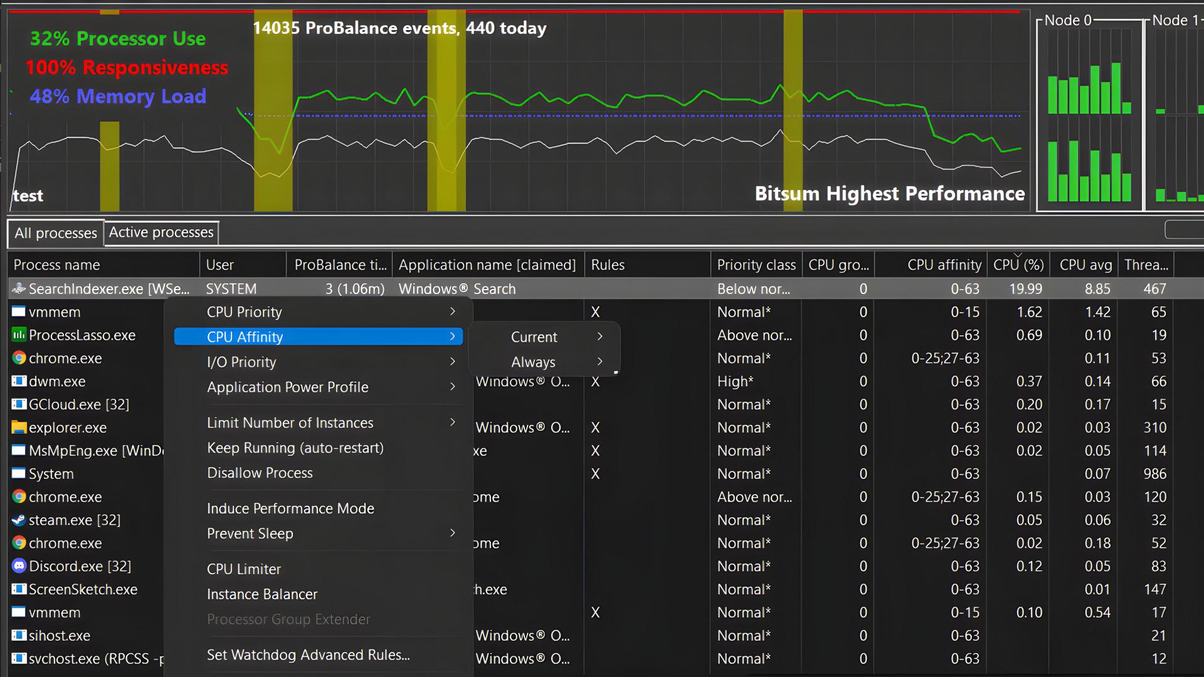Choose Keep Running (auto-restart)
This screenshot has height=677, width=1204.
[x=295, y=448]
